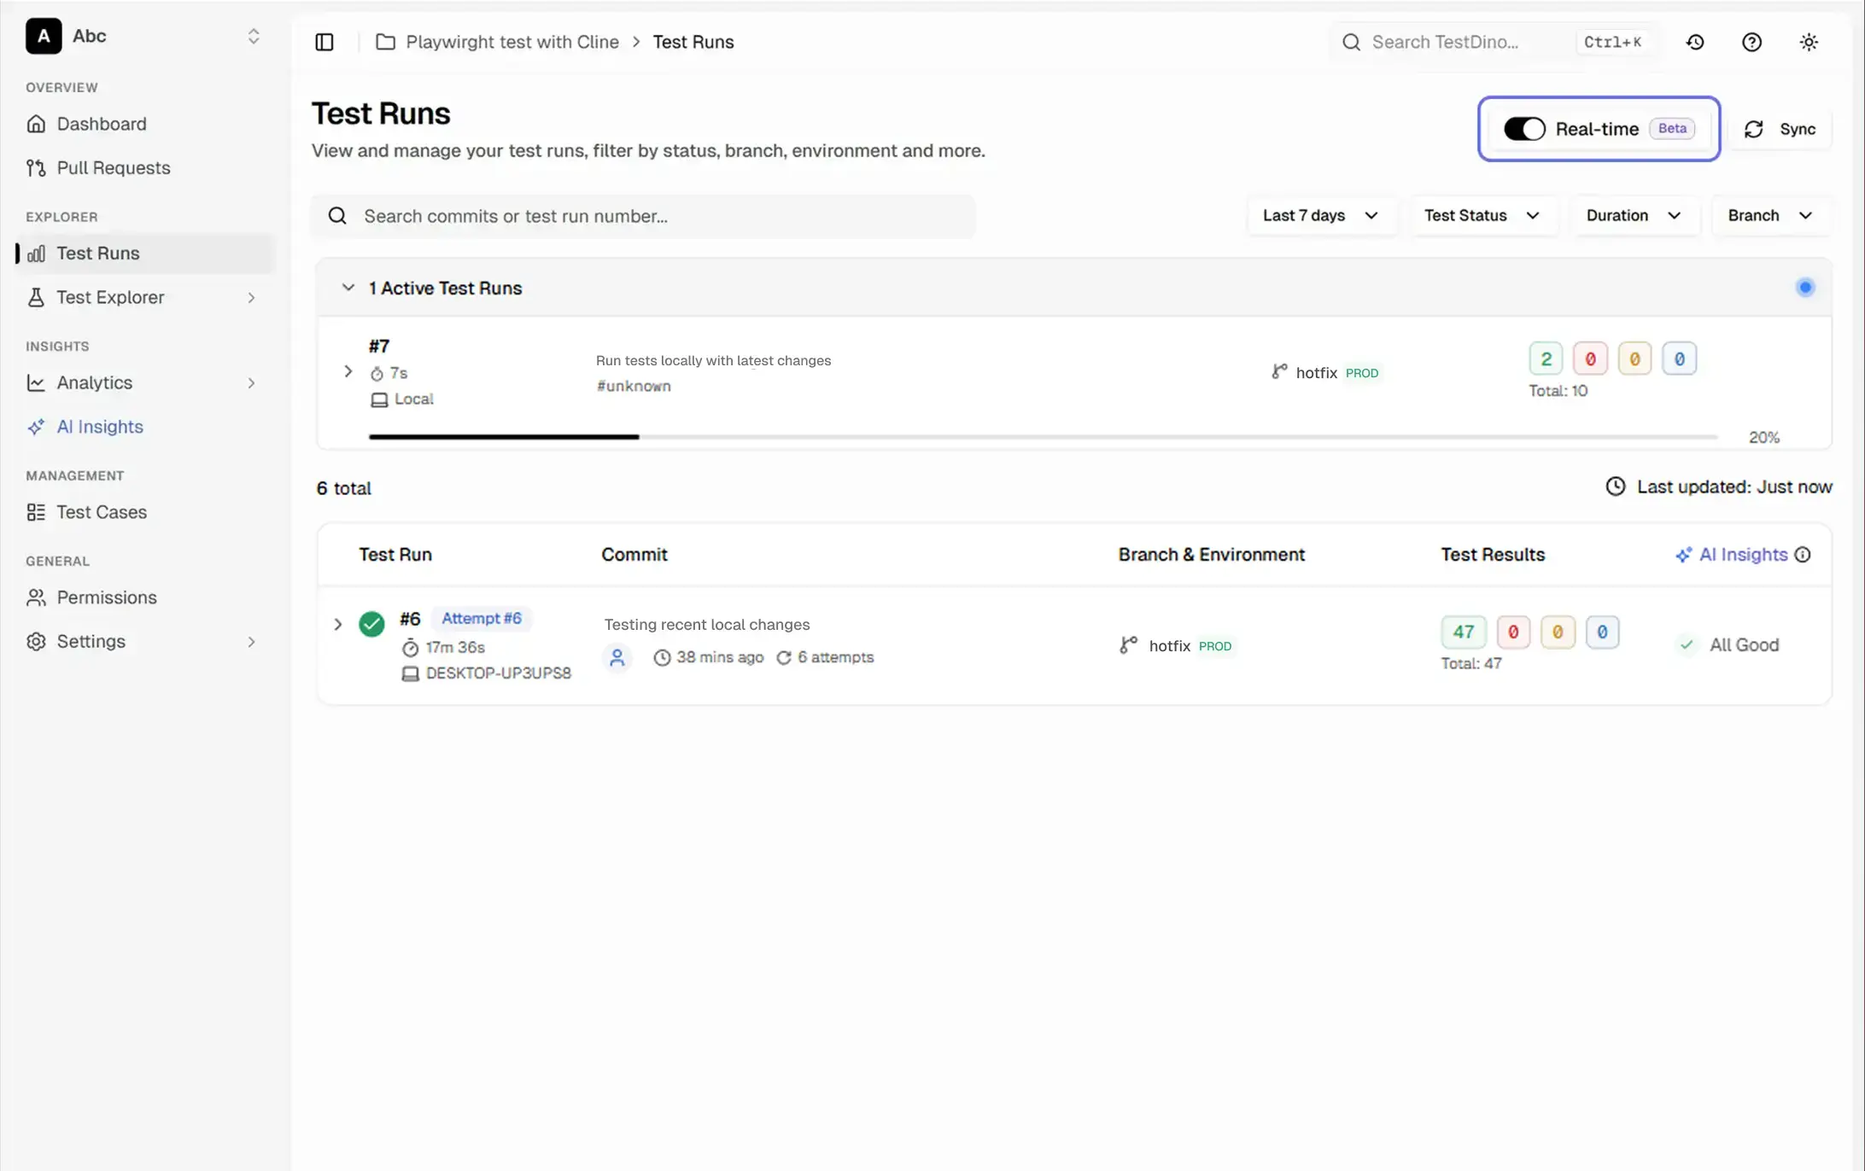Click the Beta badge next to Real-time
This screenshot has width=1865, height=1171.
click(1672, 129)
